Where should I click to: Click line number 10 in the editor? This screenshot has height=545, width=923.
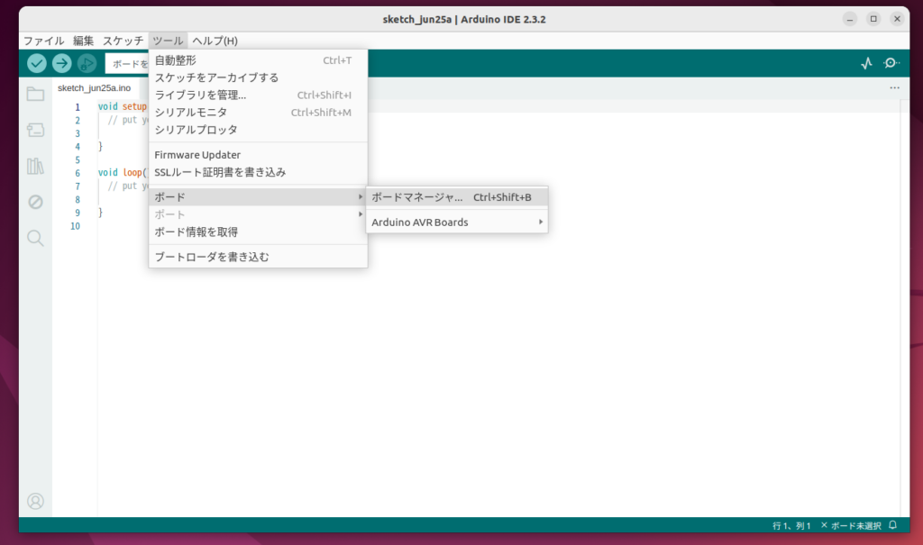[76, 226]
